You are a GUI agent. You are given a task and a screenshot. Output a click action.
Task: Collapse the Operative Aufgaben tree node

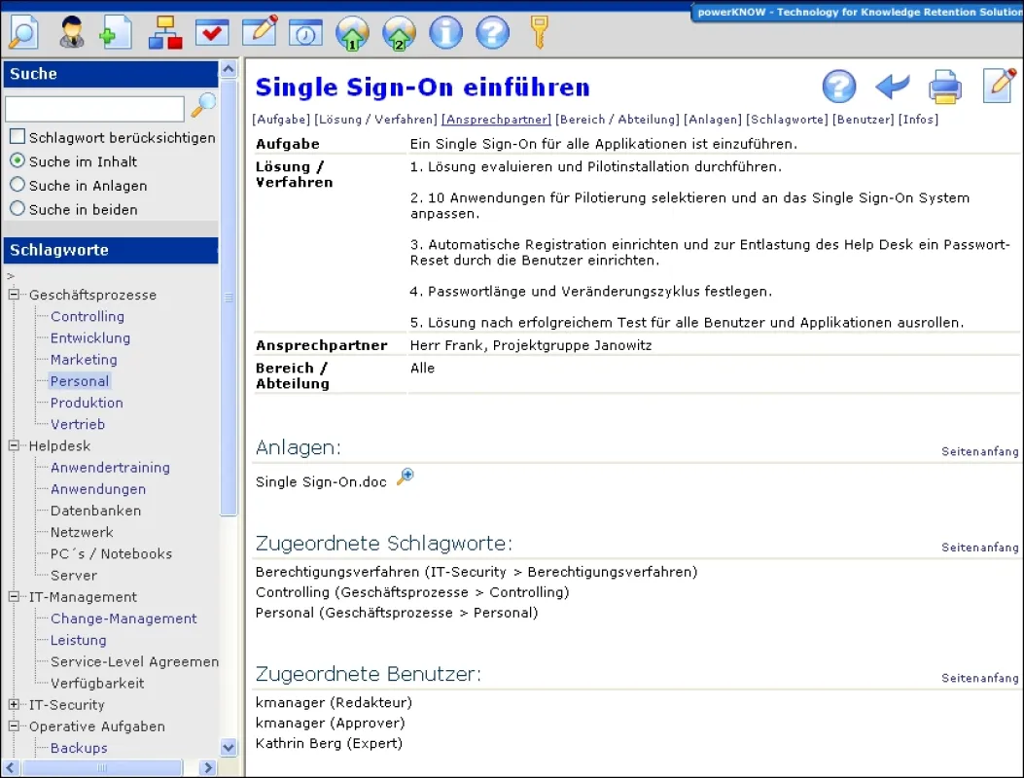(14, 725)
